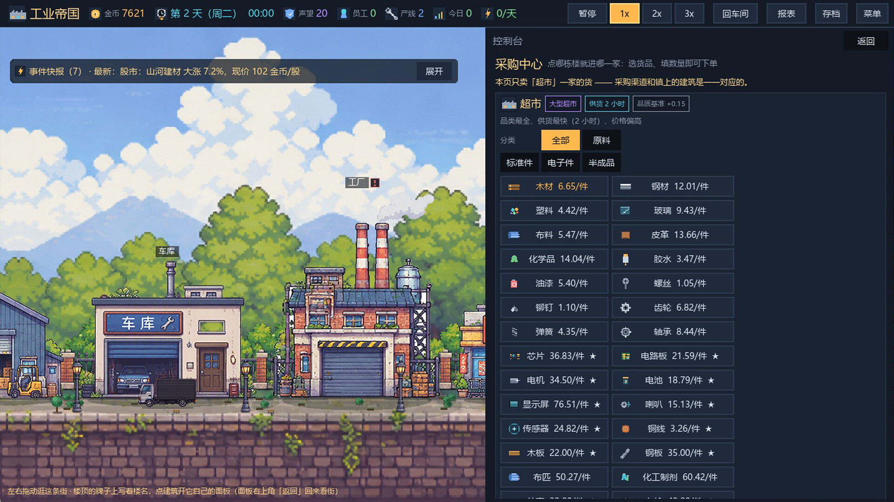Screen dimensions: 894x502
Task: Pause the game with 暂停
Action: coord(587,13)
